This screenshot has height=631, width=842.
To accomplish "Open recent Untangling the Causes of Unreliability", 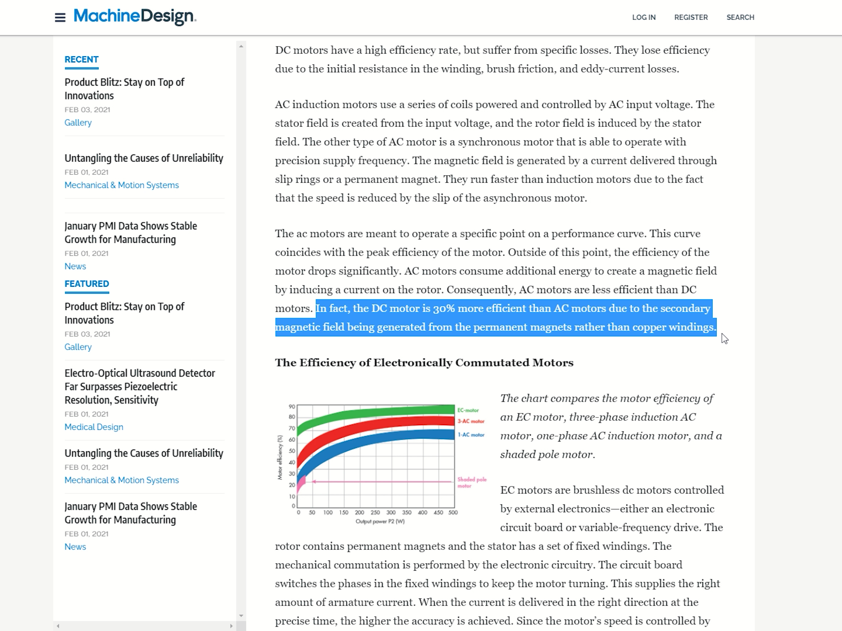I will 144,158.
